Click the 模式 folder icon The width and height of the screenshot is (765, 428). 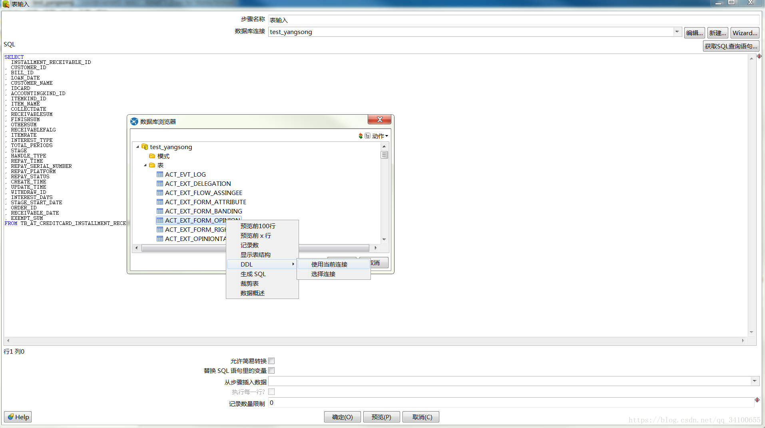(152, 156)
